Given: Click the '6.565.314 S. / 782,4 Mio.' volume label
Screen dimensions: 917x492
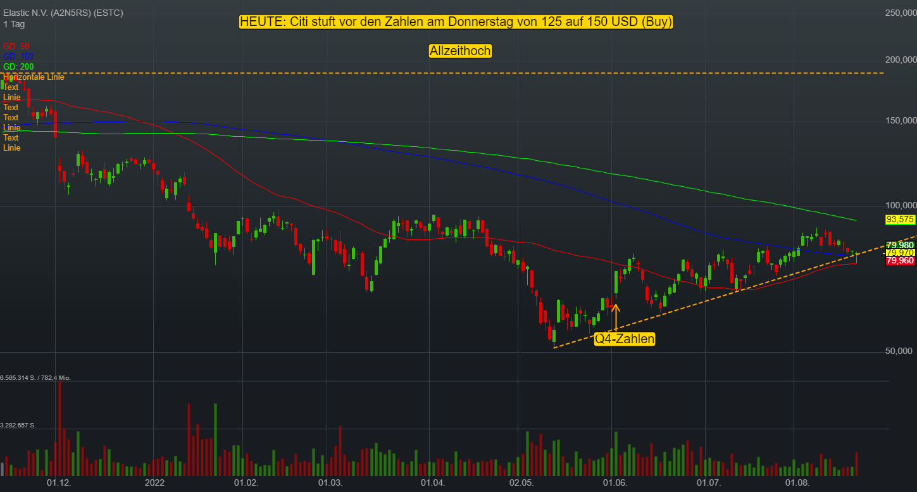Looking at the screenshot, I should click(x=35, y=377).
